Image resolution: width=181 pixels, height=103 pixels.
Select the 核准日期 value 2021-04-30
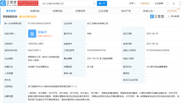[152, 44]
